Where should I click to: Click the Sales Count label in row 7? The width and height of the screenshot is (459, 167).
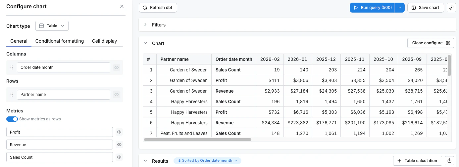click(228, 133)
